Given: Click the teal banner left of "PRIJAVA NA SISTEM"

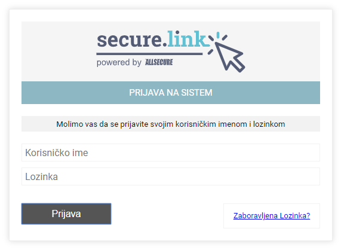Looking at the screenshot, I should pos(75,93).
